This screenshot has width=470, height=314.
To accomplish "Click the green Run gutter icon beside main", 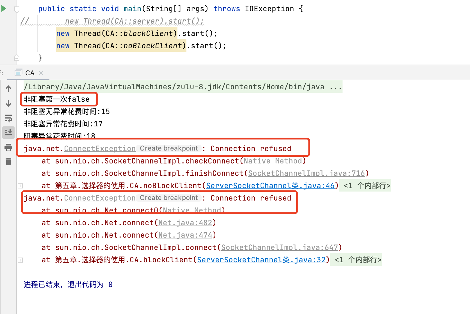I will [x=4, y=9].
